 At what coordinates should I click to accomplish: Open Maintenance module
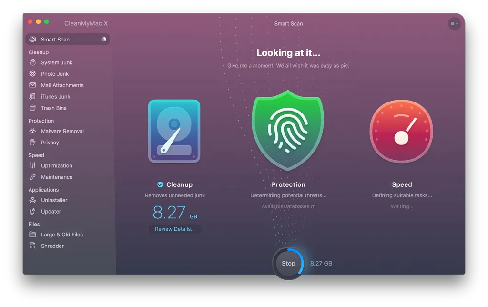click(57, 177)
